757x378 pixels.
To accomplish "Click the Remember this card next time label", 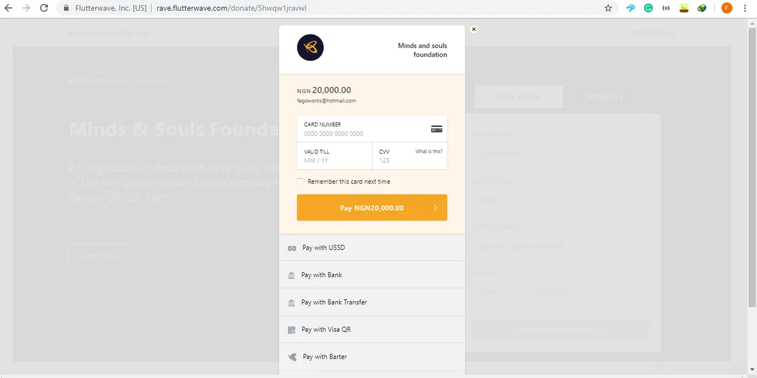I will (349, 181).
